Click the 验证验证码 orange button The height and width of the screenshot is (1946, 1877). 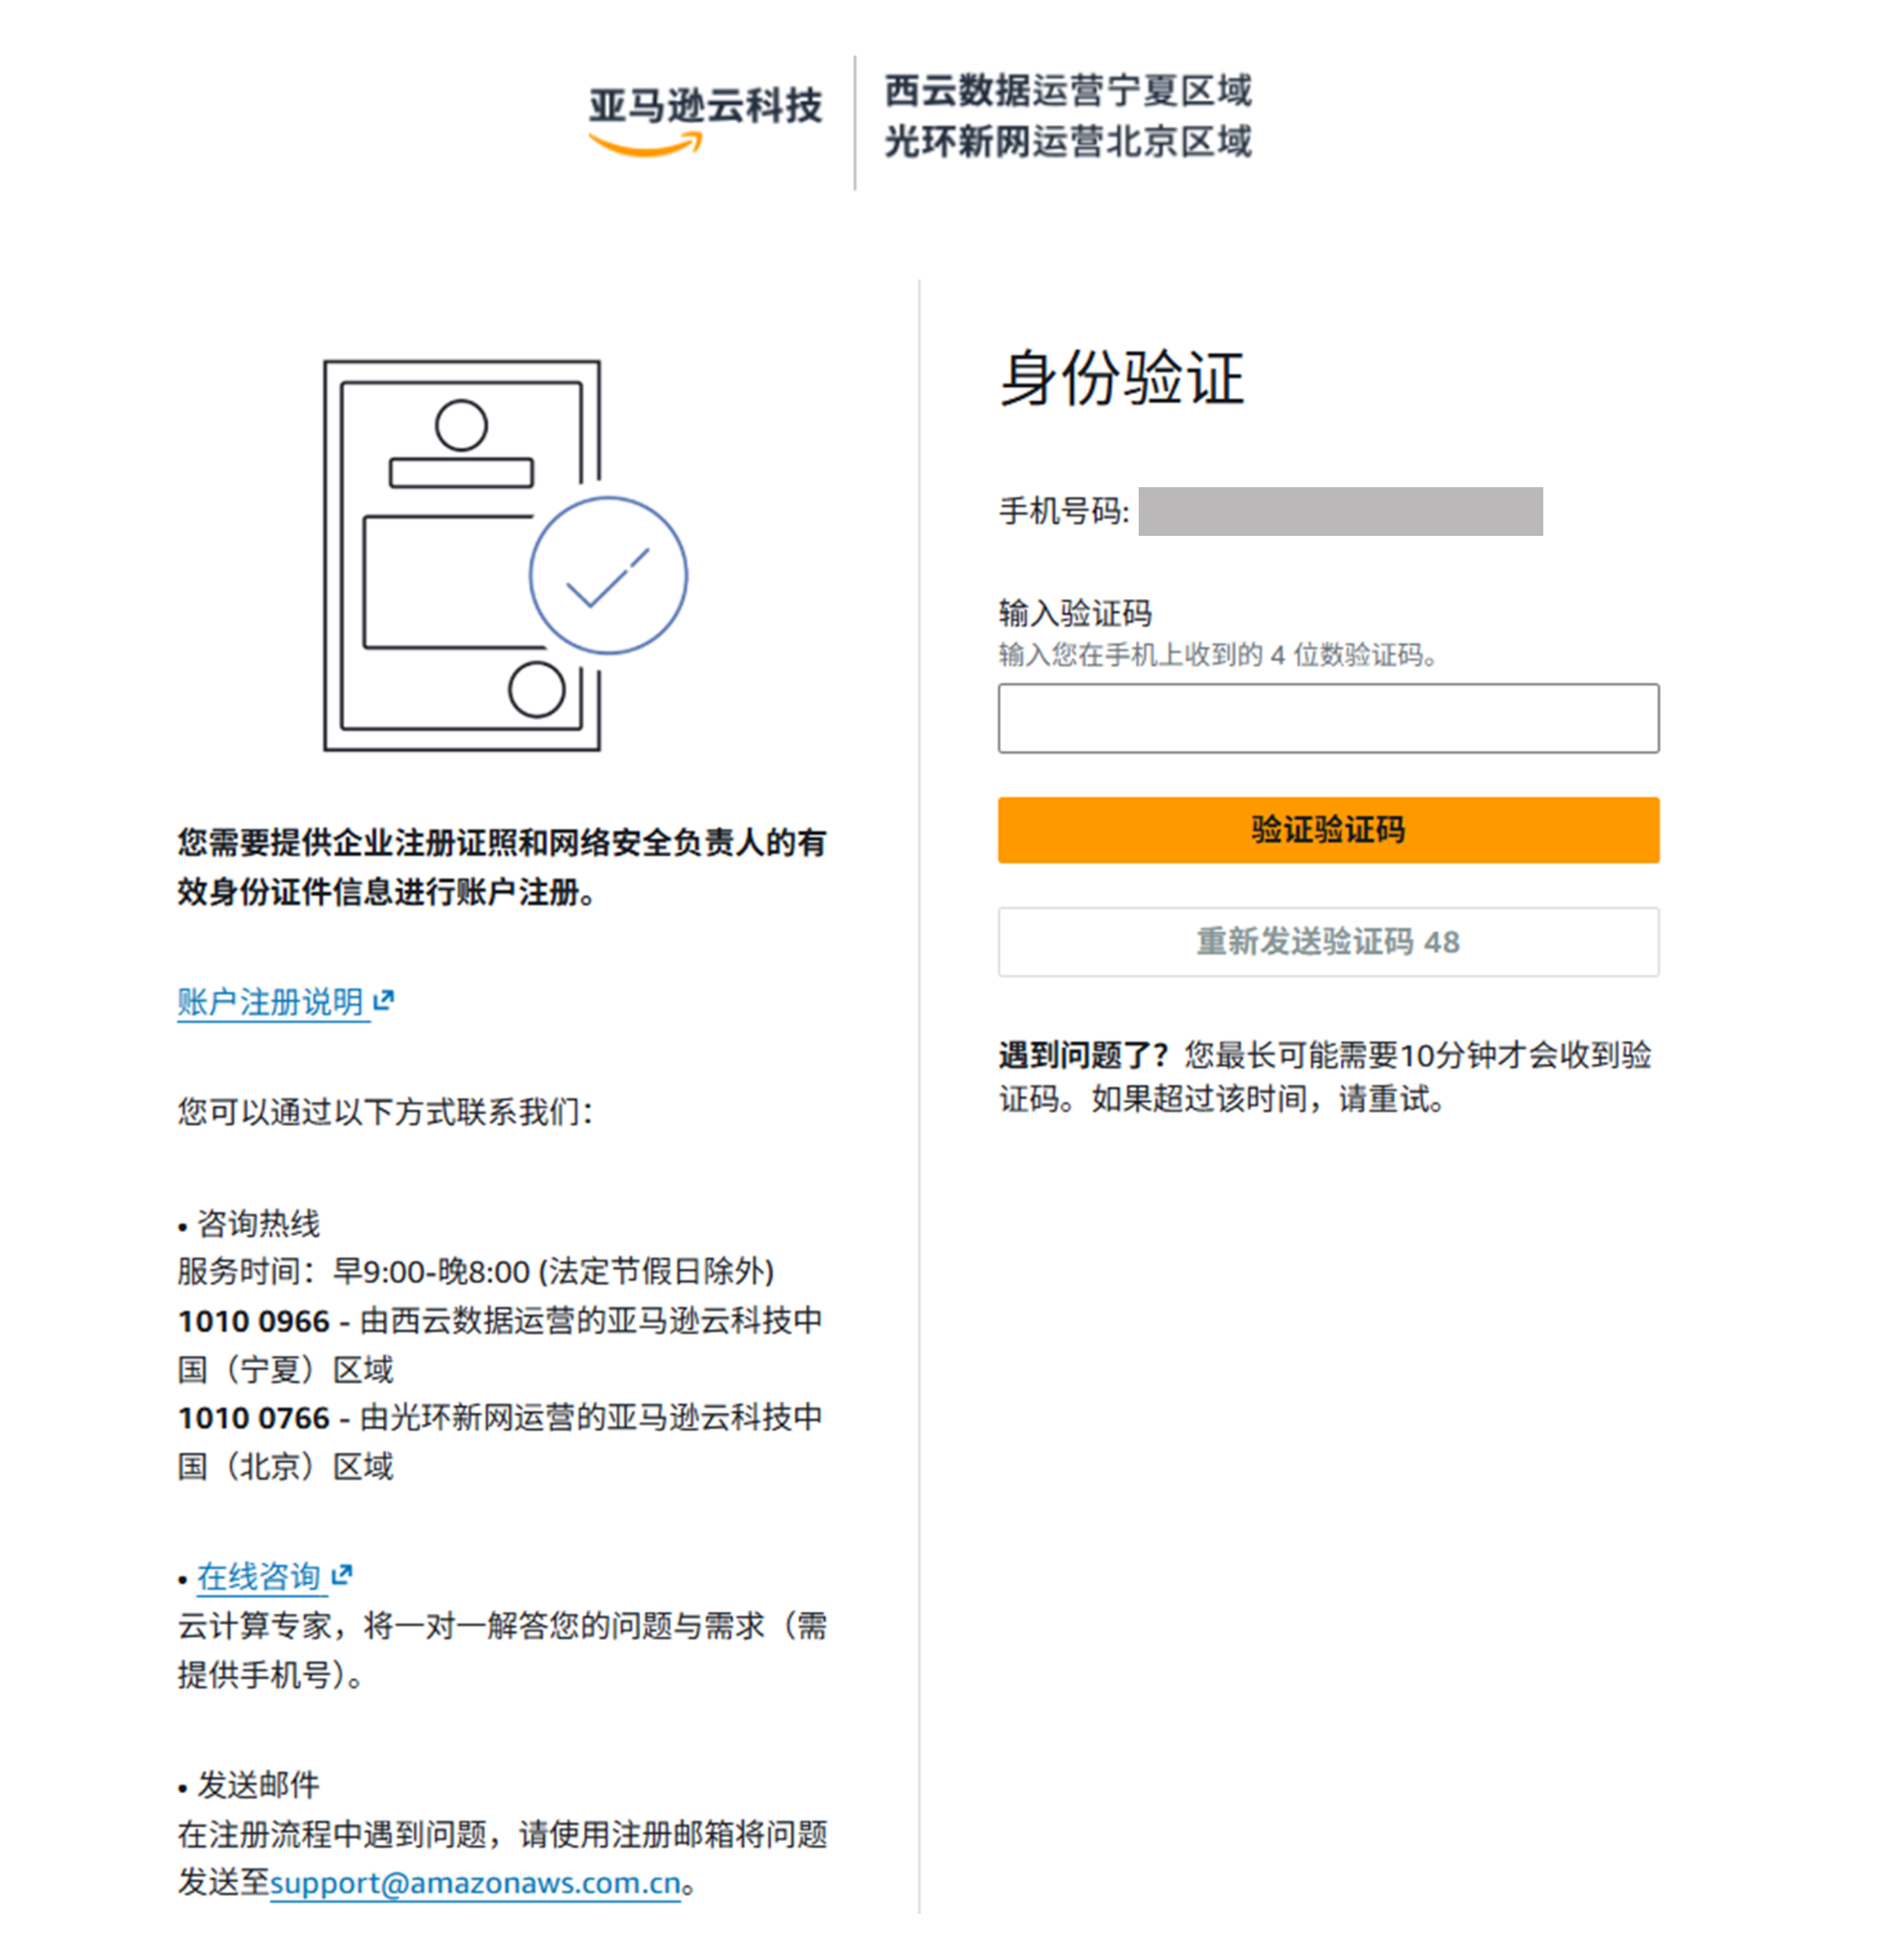(1328, 830)
